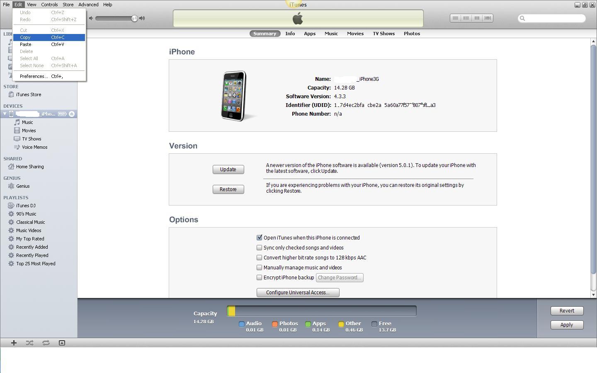Viewport: 597px width, 373px height.
Task: Click the iPhone device icon in sidebar
Action: coord(11,114)
